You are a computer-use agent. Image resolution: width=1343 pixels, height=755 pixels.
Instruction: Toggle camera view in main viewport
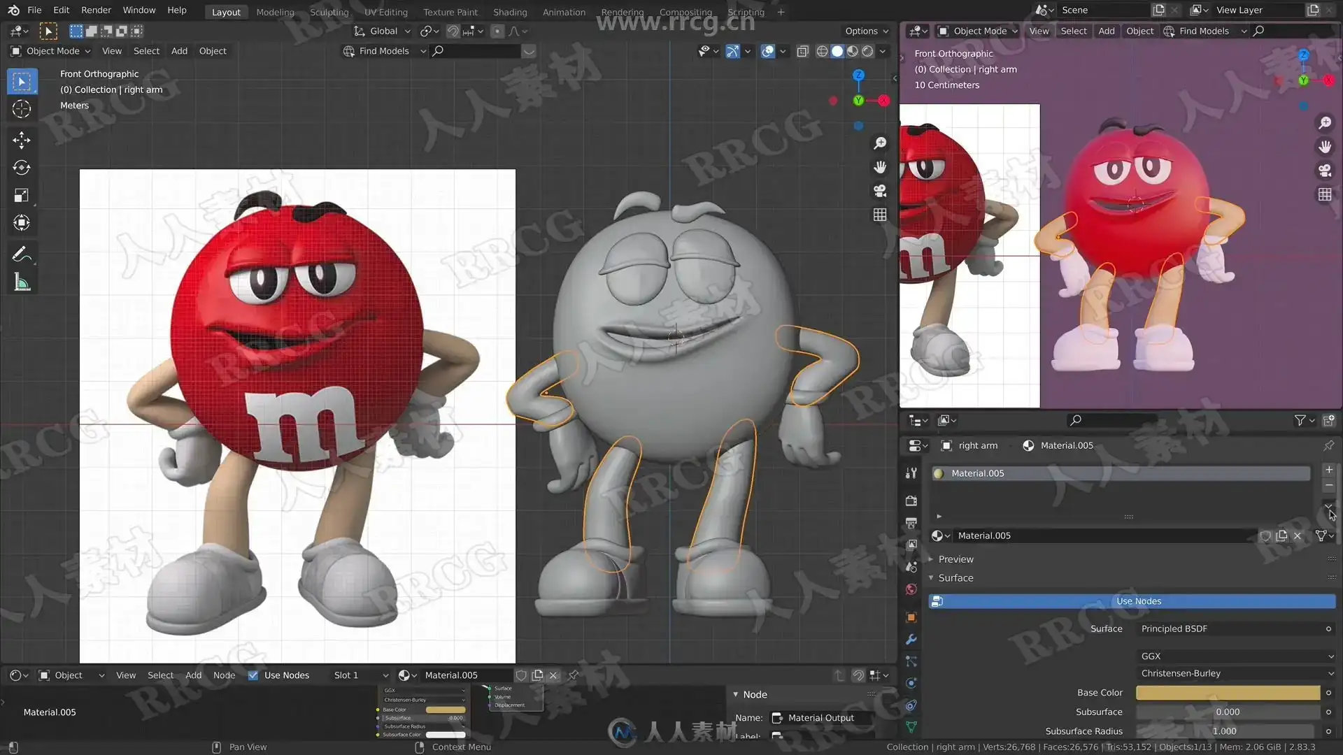point(880,191)
